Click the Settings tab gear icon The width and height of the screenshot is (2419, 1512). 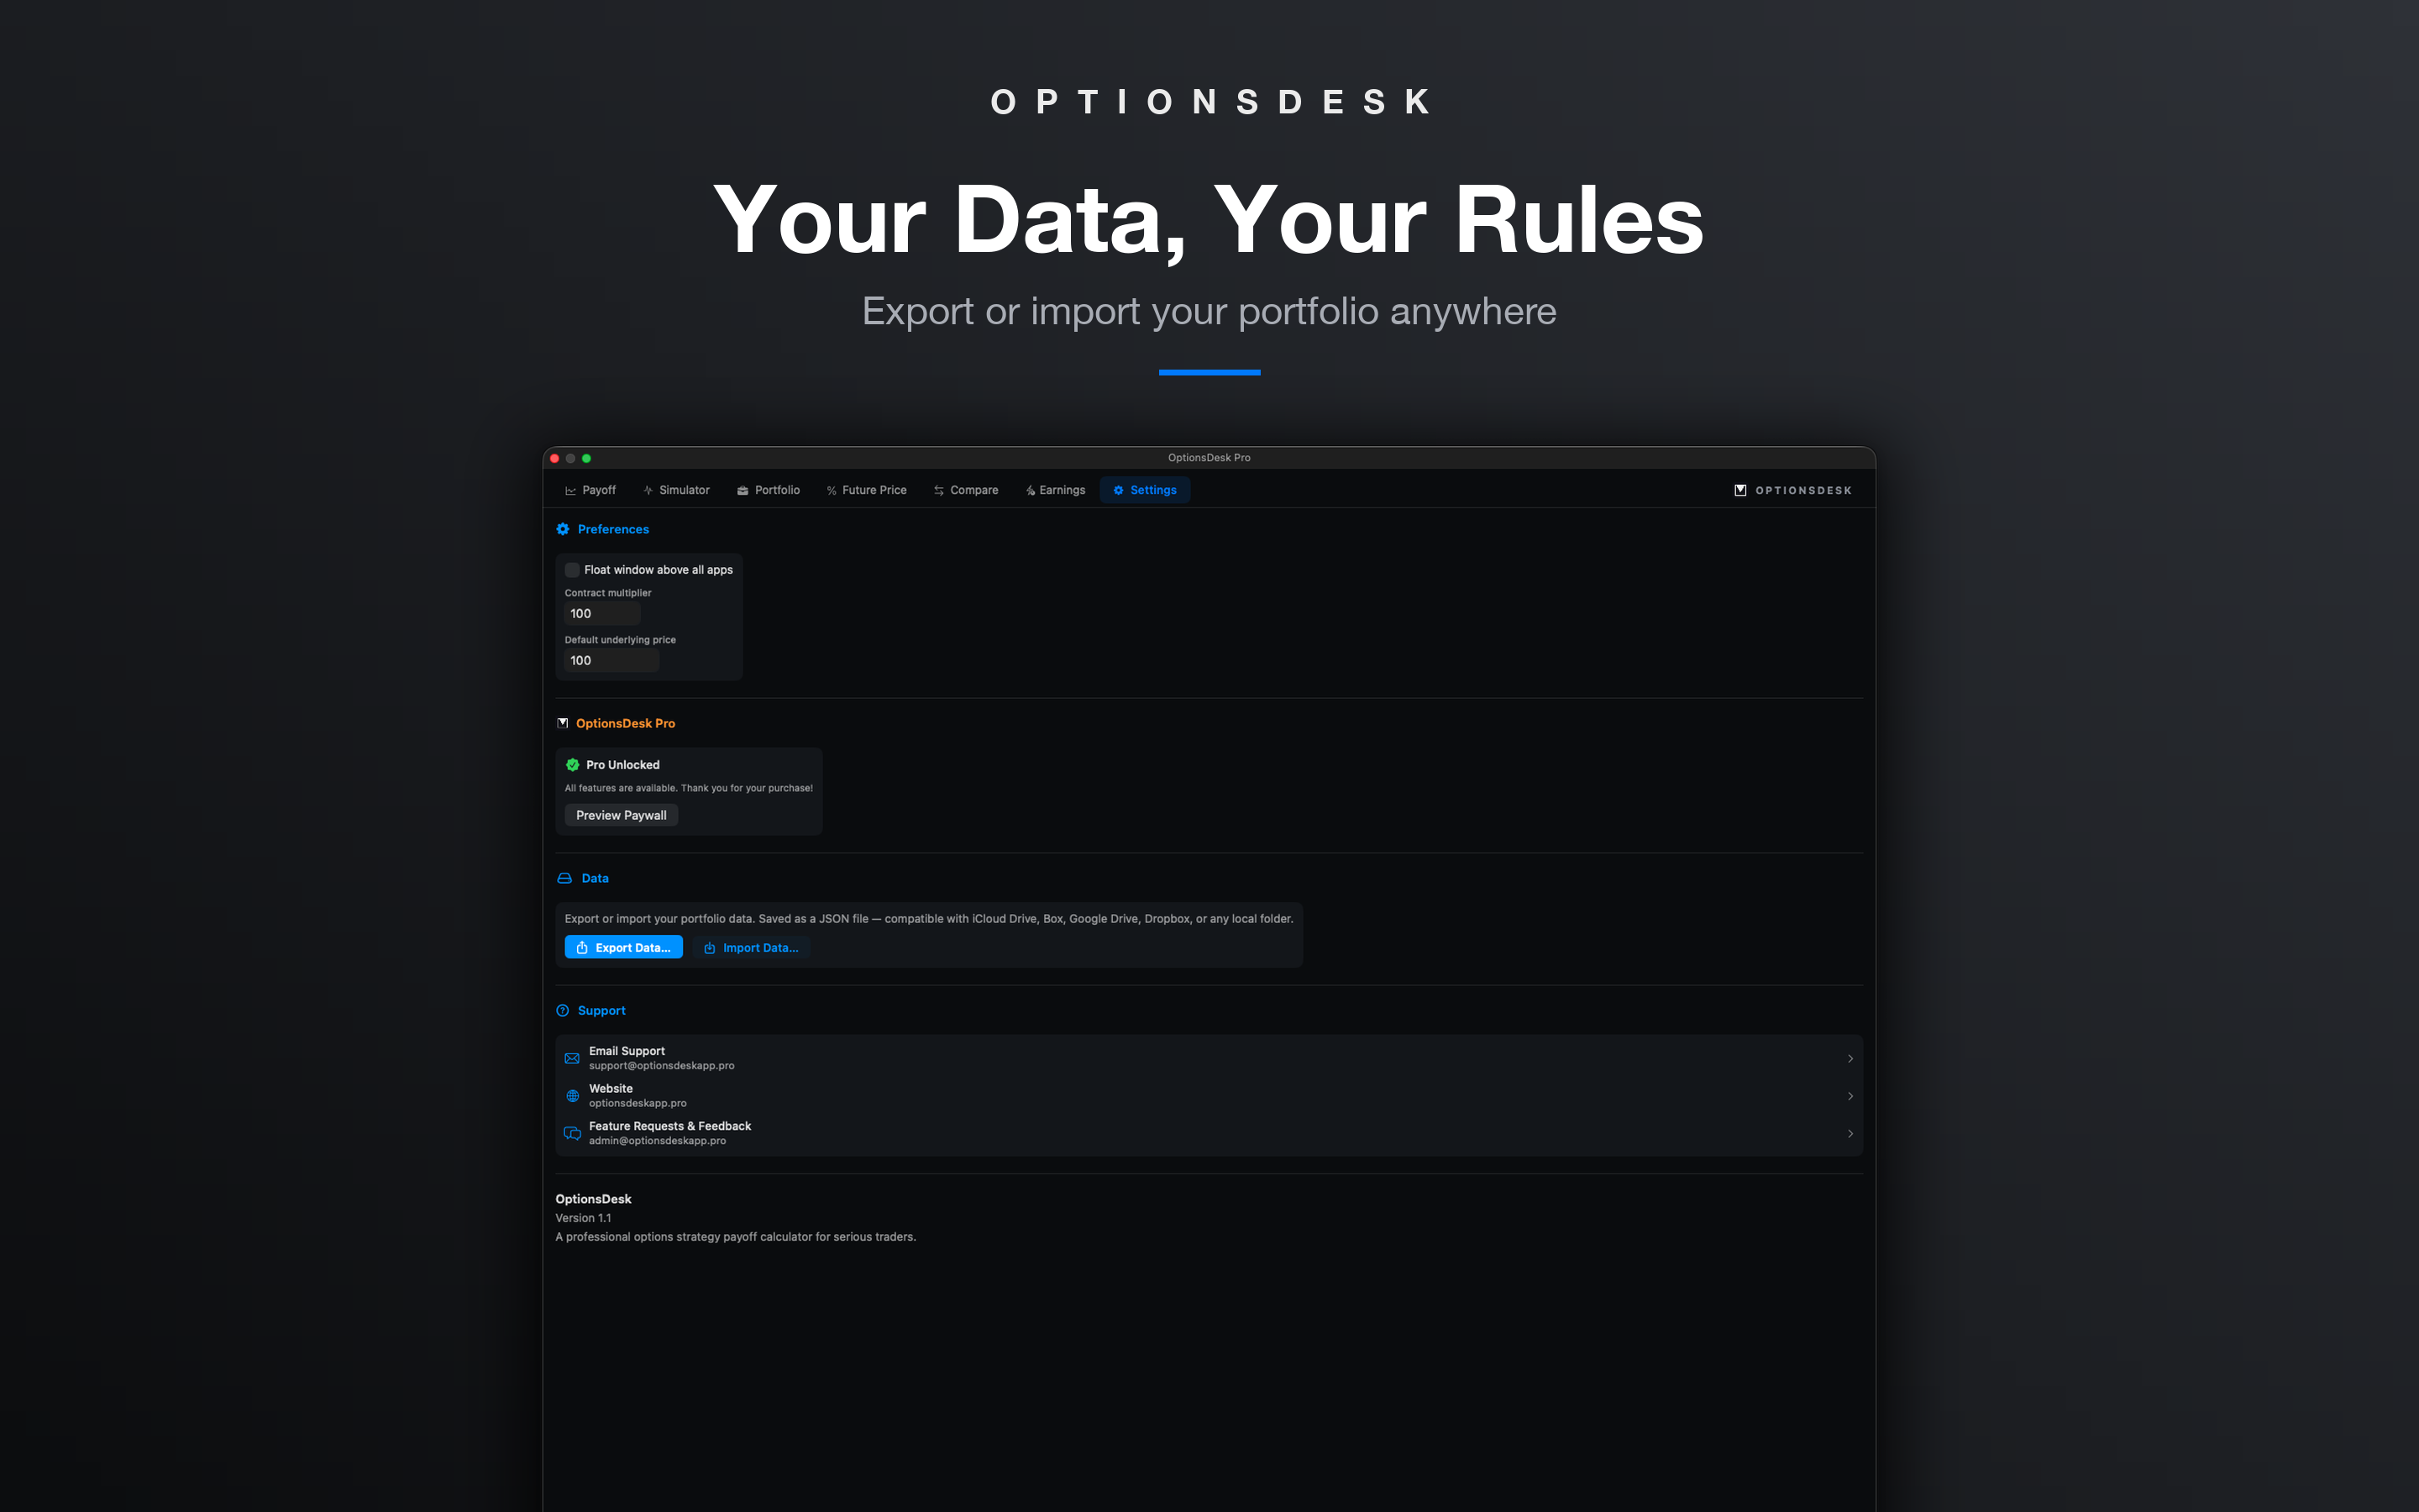[1119, 490]
